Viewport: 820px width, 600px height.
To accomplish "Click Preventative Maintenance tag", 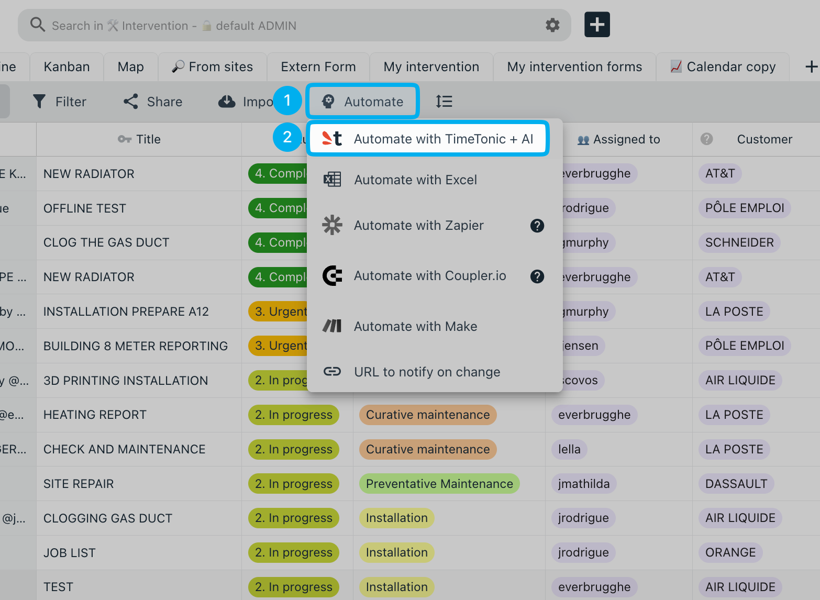I will (439, 484).
